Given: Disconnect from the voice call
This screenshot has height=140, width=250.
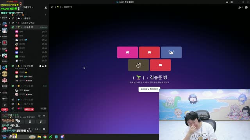Looking at the screenshot, I should (x=44, y=116).
